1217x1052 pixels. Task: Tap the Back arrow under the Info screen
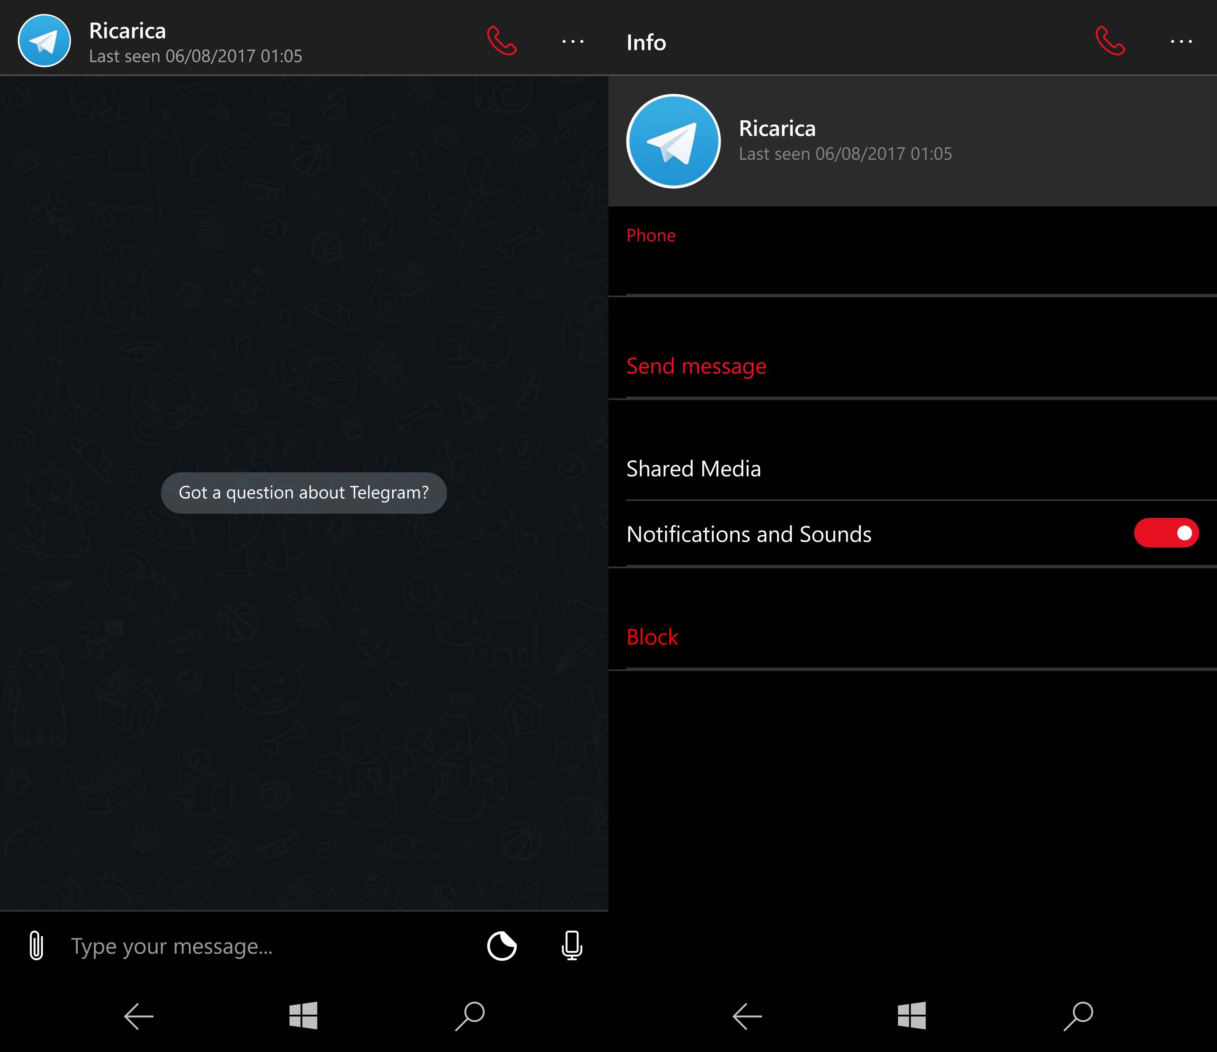tap(747, 1016)
